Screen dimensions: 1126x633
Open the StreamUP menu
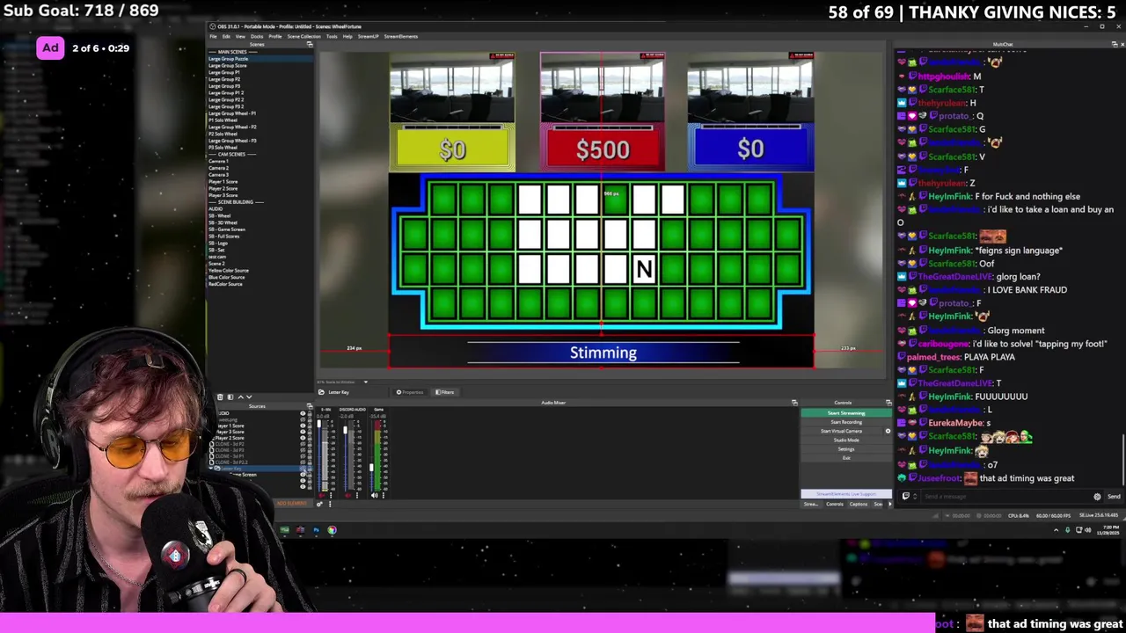369,36
